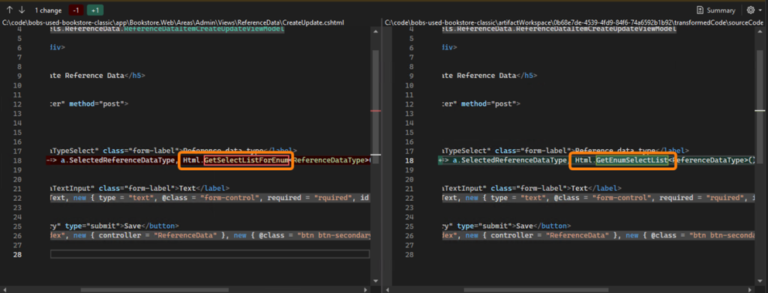
Task: Expand the dropdown arrow beside the gear
Action: click(760, 10)
